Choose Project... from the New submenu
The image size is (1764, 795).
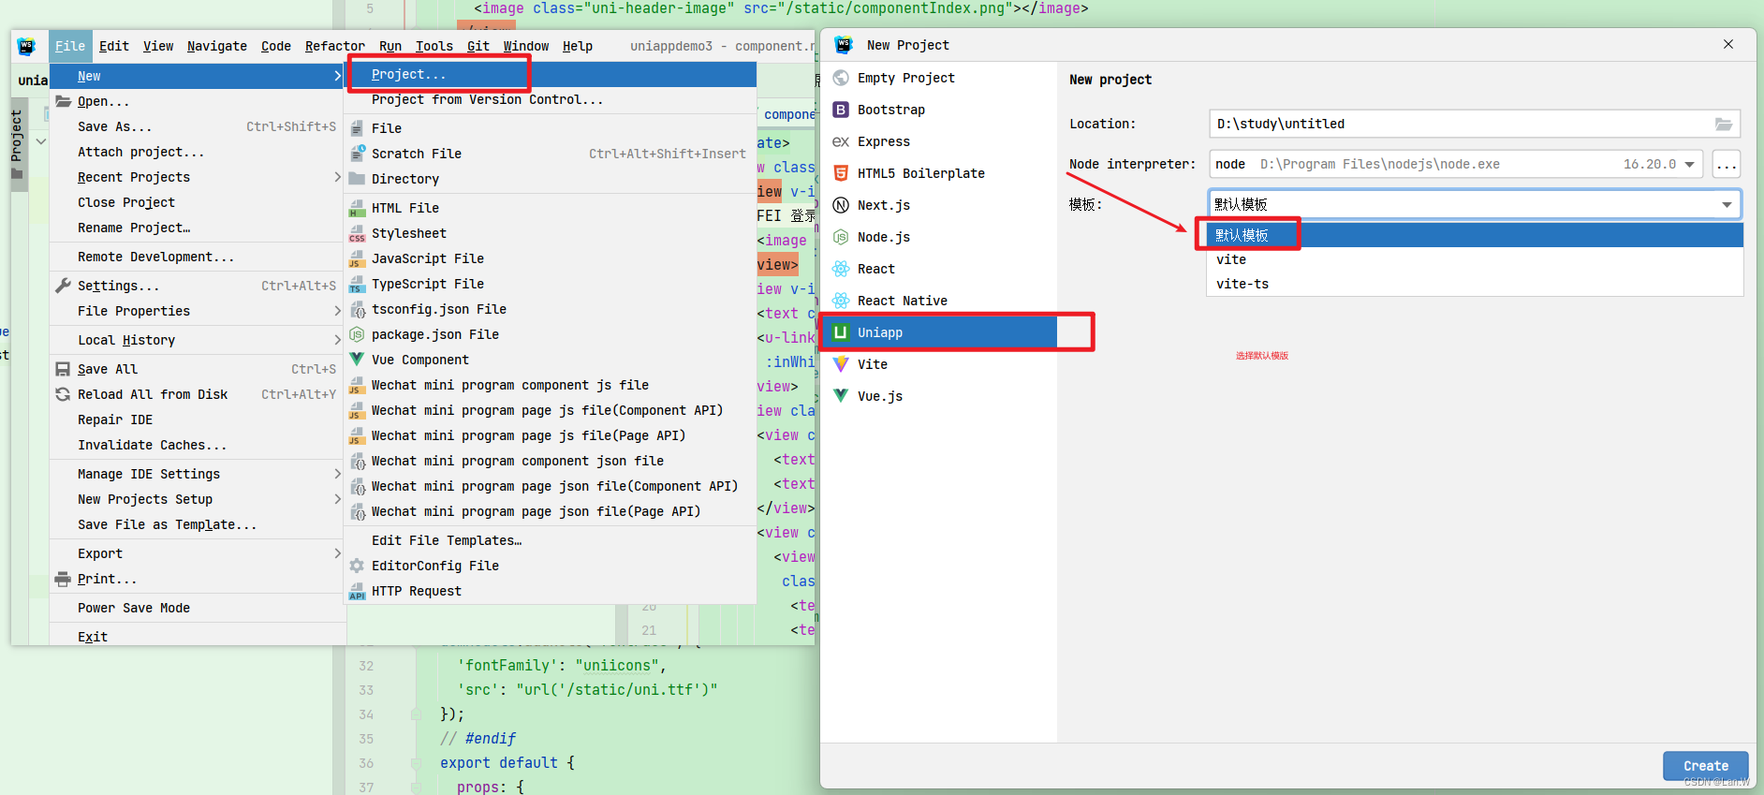click(x=551, y=74)
